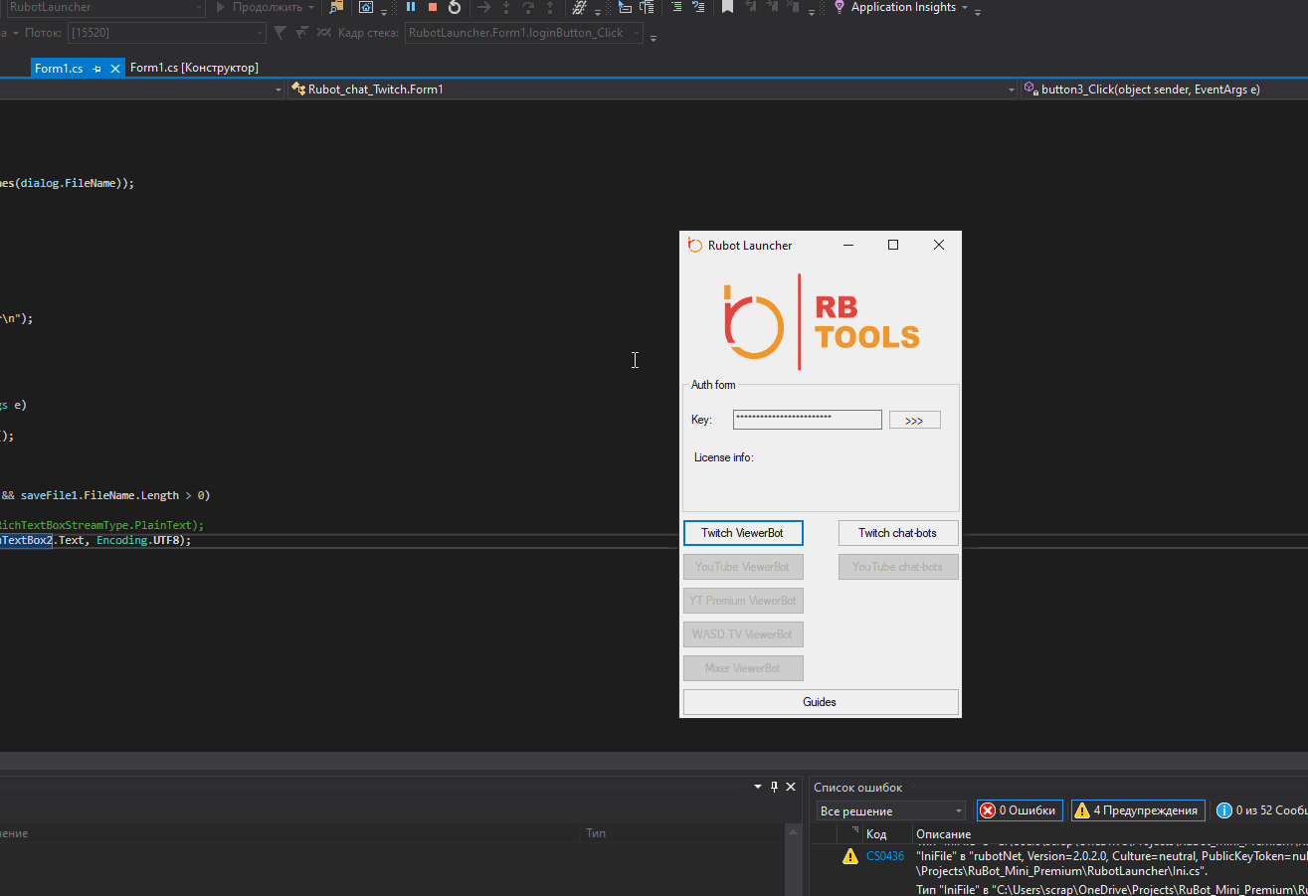Image resolution: width=1308 pixels, height=896 pixels.
Task: Click the comment-out selected lines icon
Action: [x=676, y=7]
